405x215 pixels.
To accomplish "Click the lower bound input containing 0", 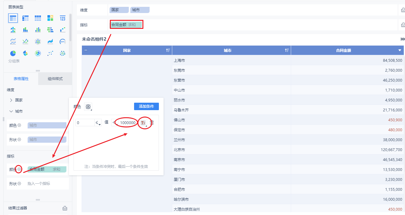I will (x=85, y=123).
